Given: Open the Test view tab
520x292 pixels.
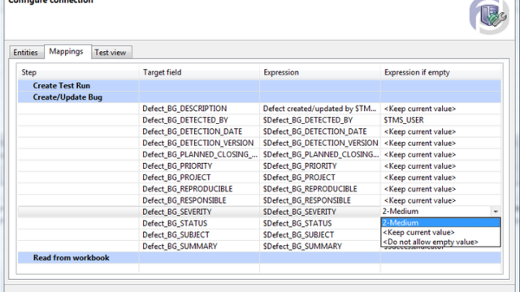Looking at the screenshot, I should (x=110, y=52).
